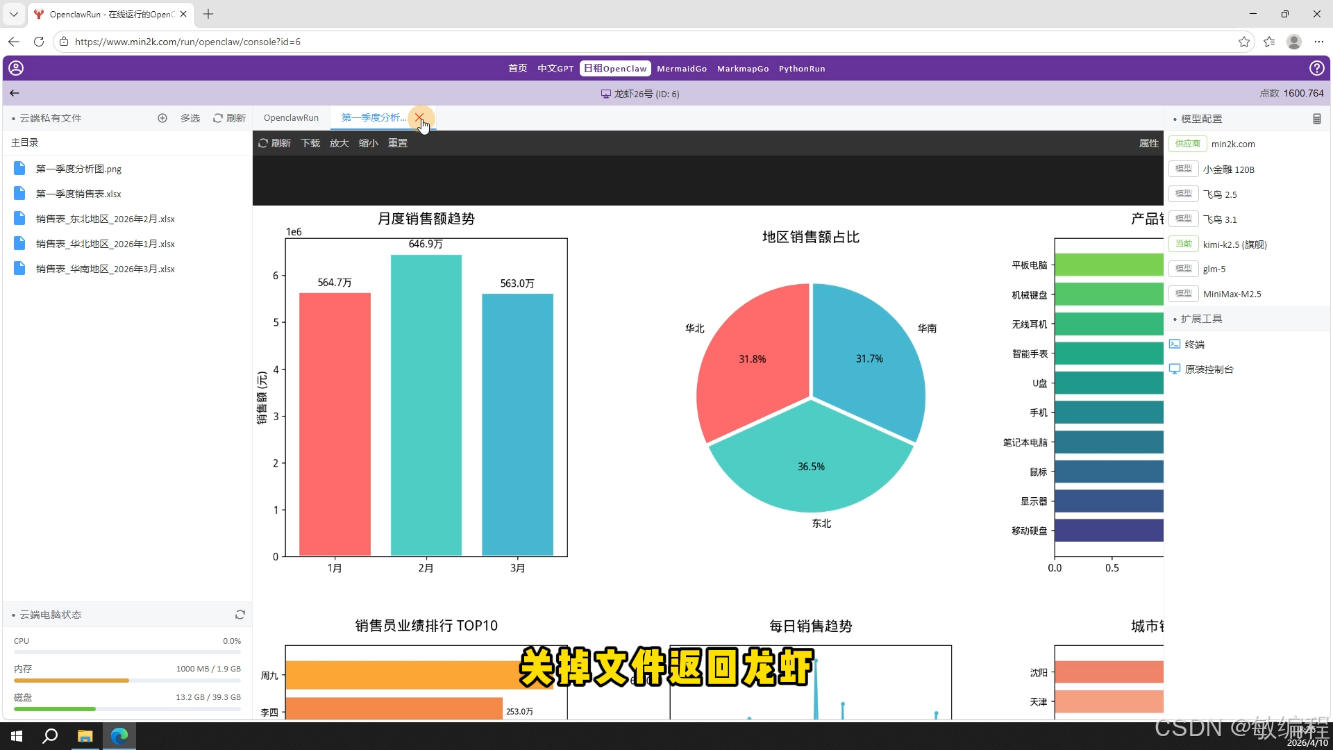Click 放大 to zoom into the chart

pyautogui.click(x=339, y=143)
